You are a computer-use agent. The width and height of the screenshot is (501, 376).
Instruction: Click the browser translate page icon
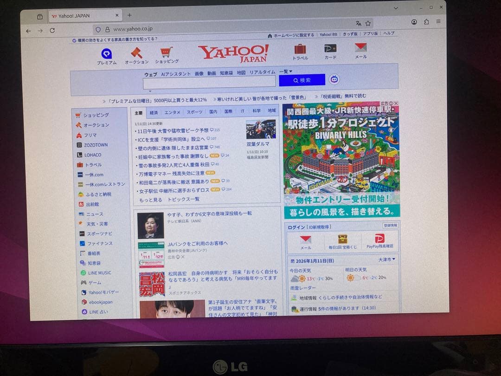(358, 23)
